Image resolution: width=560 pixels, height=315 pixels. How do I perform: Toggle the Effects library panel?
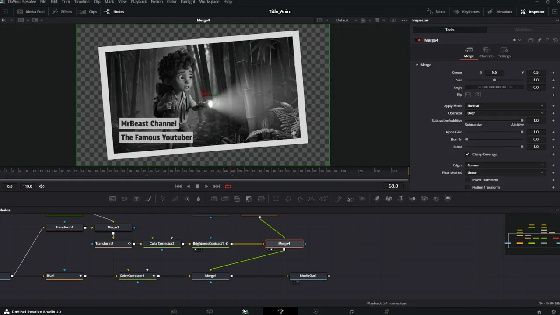pos(62,11)
